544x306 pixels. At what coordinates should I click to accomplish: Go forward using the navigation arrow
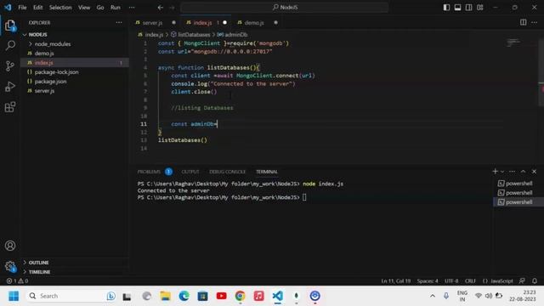coord(172,8)
